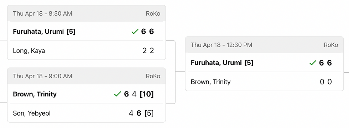
Task: Click Brown, Trinity in the 12:30 PM match
Action: pos(210,82)
